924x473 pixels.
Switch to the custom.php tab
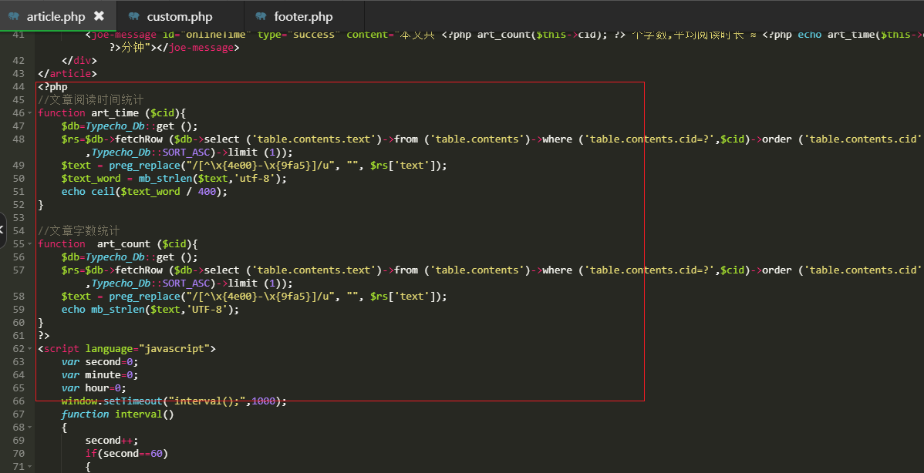click(x=179, y=16)
